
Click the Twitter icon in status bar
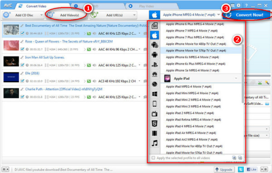[x=240, y=169]
